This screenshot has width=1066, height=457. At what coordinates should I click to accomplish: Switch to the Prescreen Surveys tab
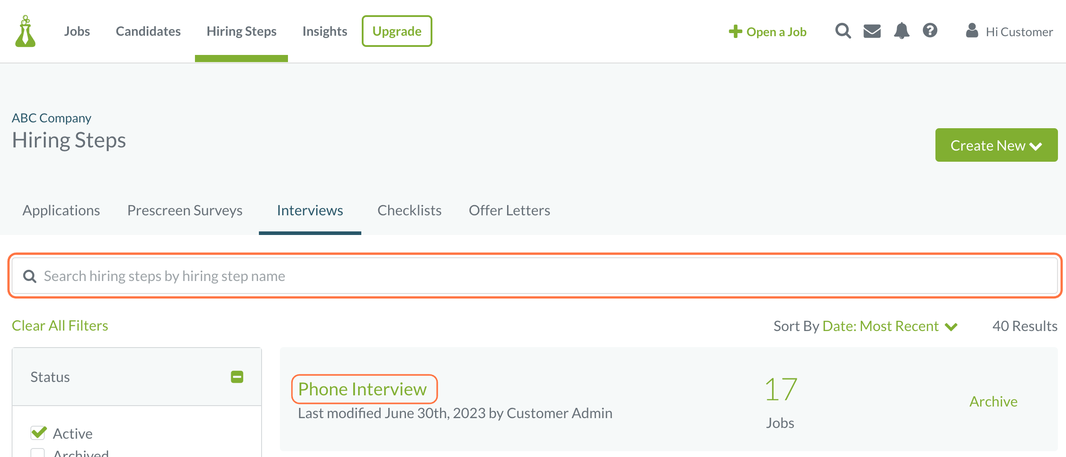click(185, 210)
